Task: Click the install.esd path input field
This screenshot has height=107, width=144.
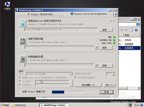Action: [x=61, y=30]
